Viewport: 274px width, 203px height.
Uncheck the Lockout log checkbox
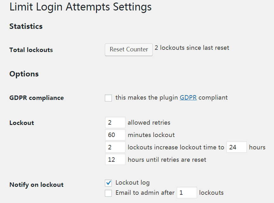pyautogui.click(x=108, y=183)
